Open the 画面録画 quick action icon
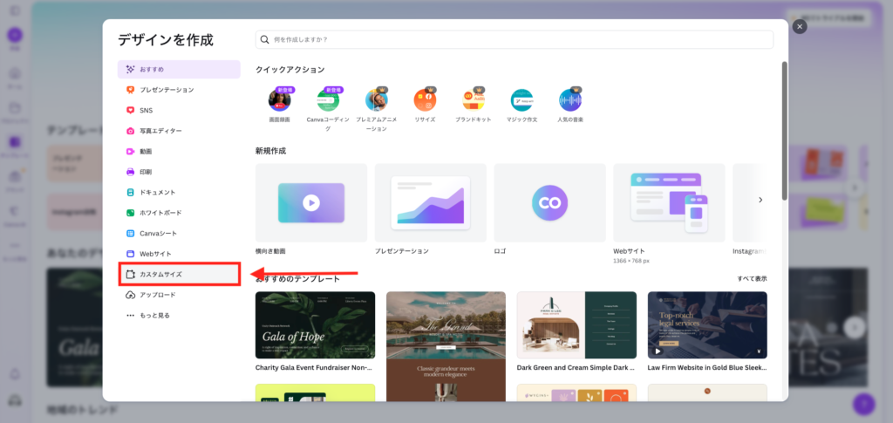893x423 pixels. click(280, 100)
